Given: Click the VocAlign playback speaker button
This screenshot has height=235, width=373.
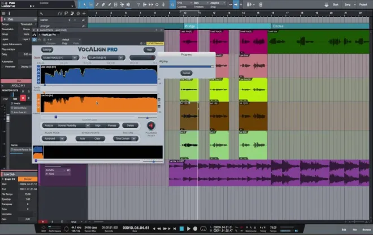Looking at the screenshot, I should point(151,125).
